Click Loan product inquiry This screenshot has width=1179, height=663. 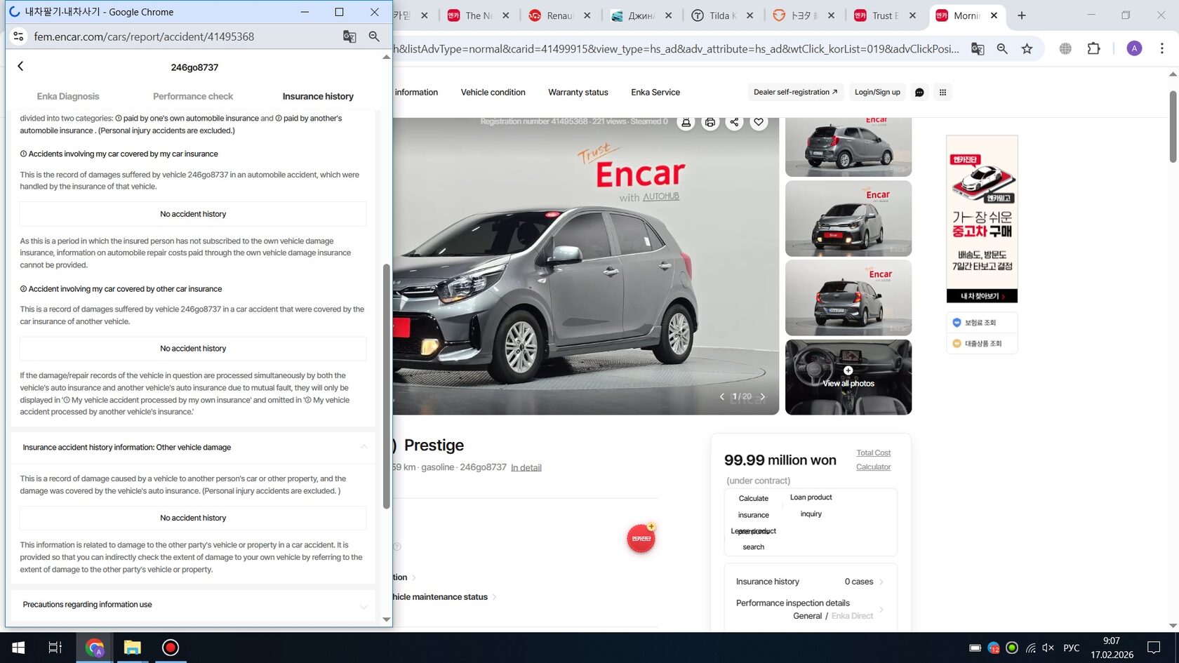pos(811,505)
